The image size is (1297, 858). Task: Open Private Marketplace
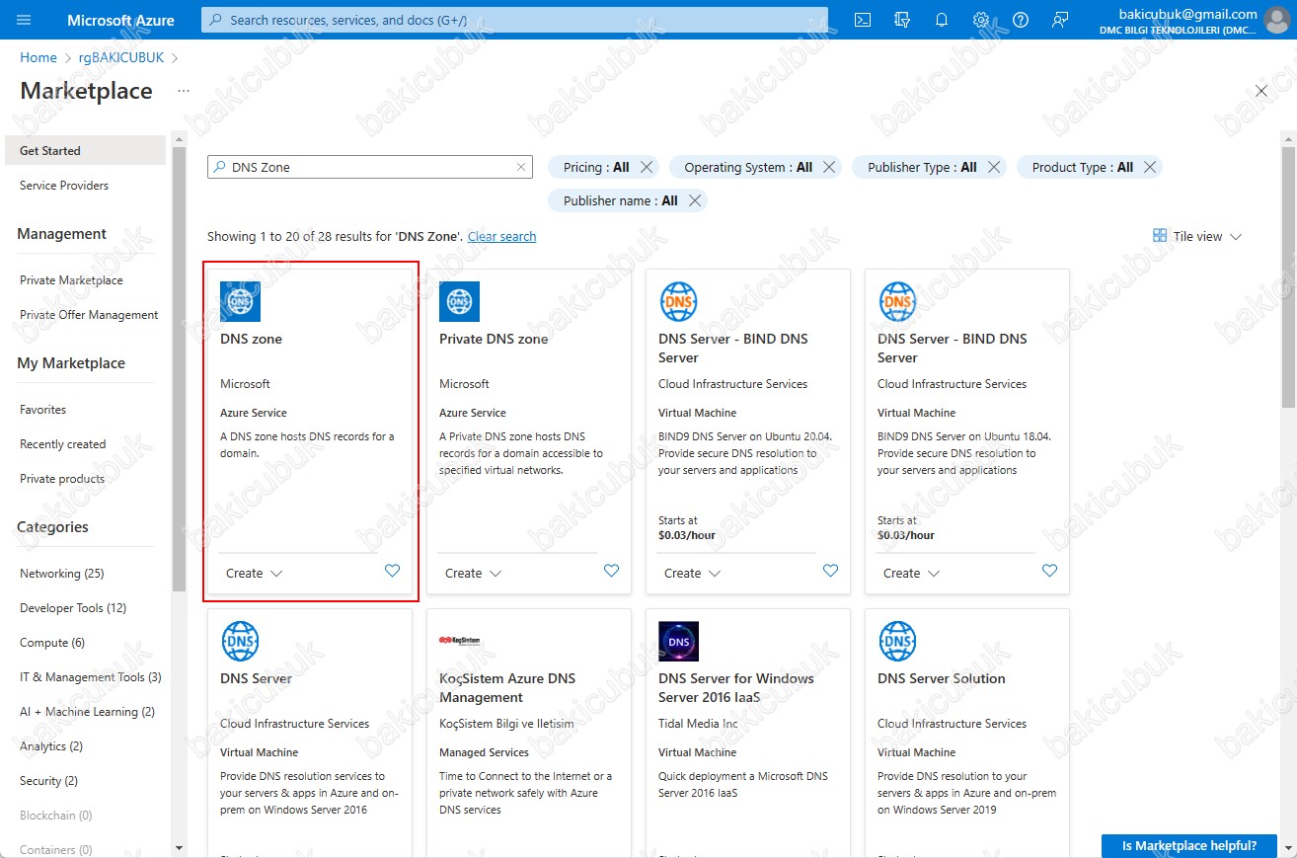pyautogui.click(x=71, y=280)
